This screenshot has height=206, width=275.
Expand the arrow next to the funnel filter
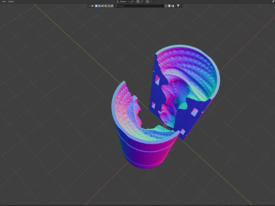(x=180, y=6)
